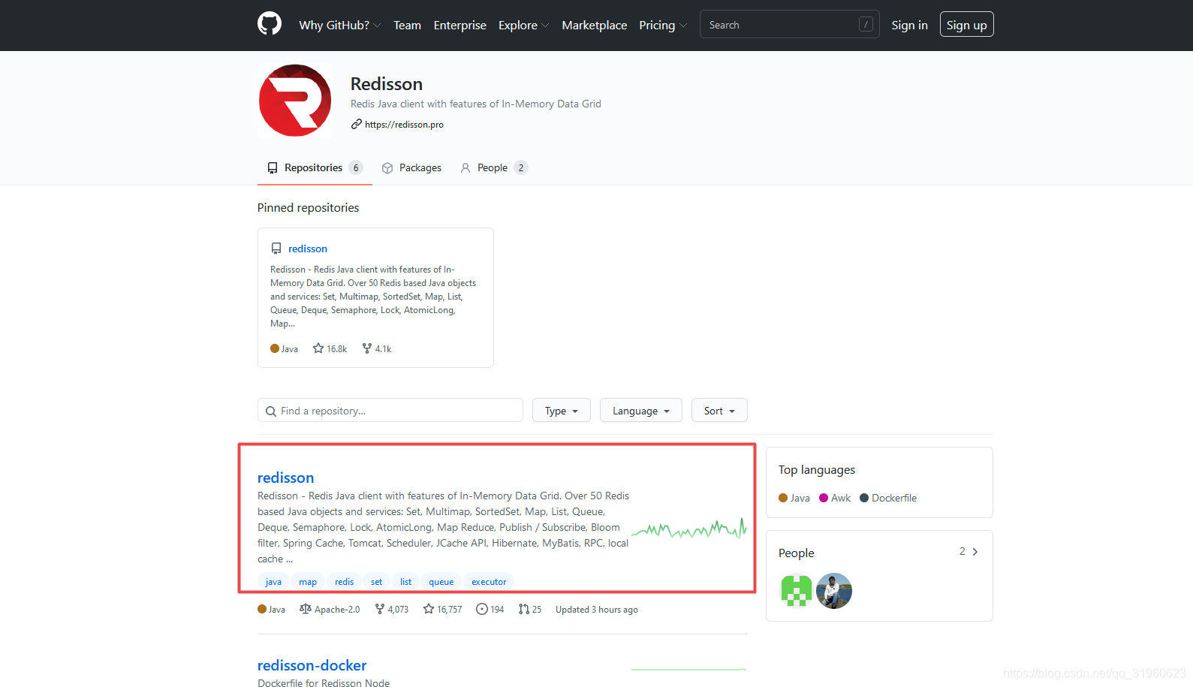Expand the Why GitHub? menu
The height and width of the screenshot is (687, 1193).
340,25
